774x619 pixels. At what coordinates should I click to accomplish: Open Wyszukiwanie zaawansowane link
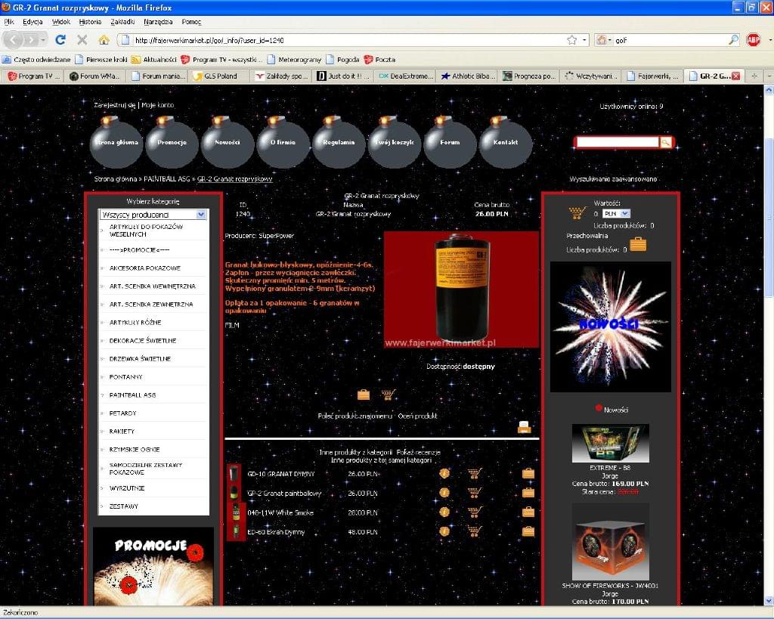tap(613, 179)
